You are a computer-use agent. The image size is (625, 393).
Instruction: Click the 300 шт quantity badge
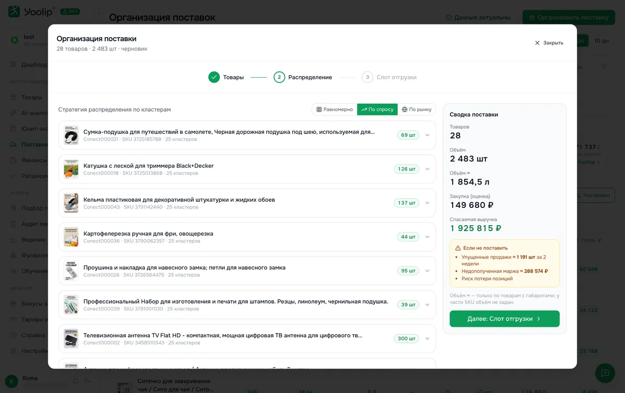click(x=406, y=339)
